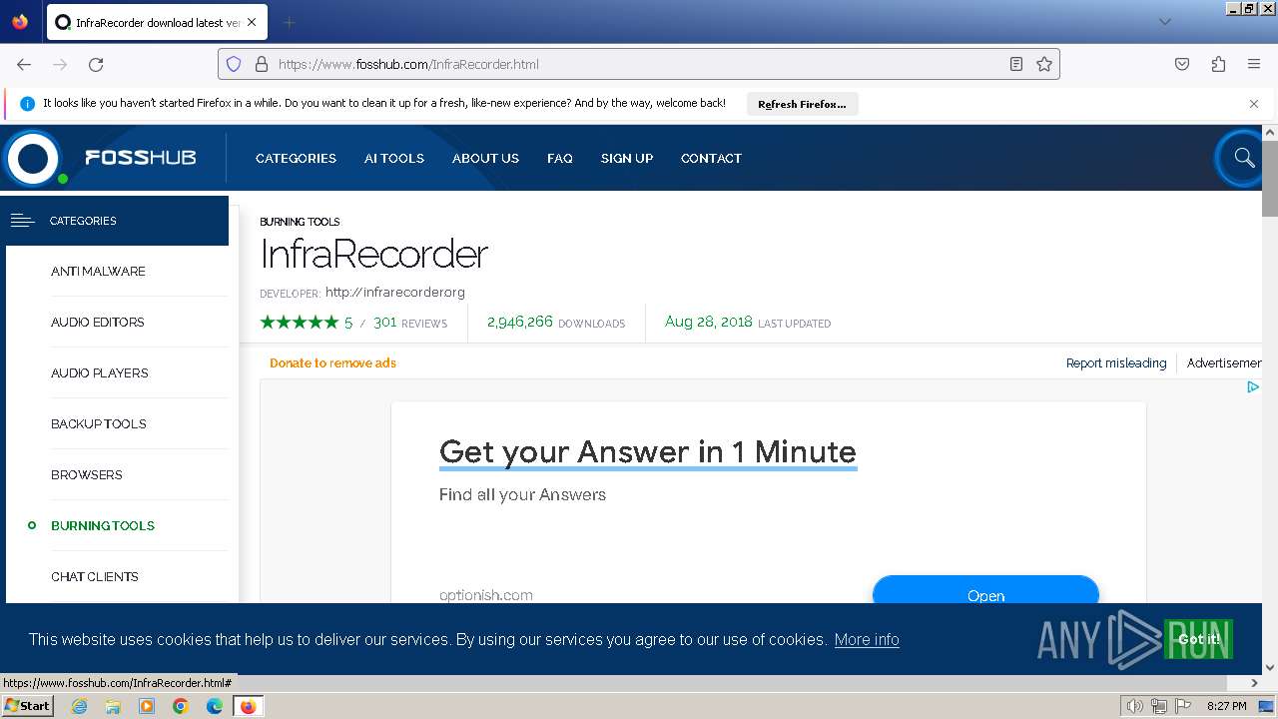Bookmark this page with the star icon
This screenshot has width=1278, height=719.
click(1044, 64)
